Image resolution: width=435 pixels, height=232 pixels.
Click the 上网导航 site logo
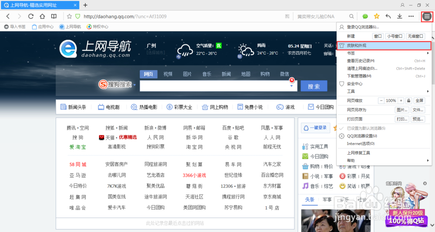click(x=95, y=49)
